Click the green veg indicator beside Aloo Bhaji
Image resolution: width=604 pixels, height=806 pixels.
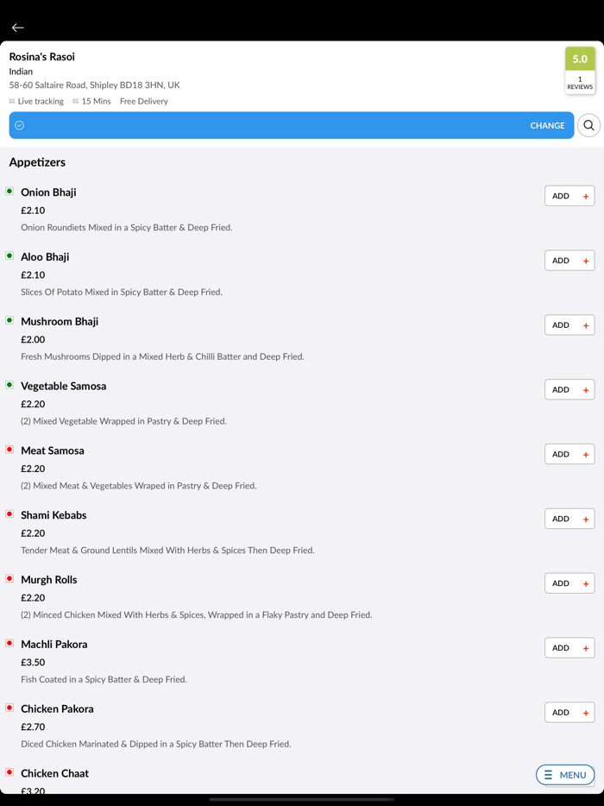click(9, 256)
